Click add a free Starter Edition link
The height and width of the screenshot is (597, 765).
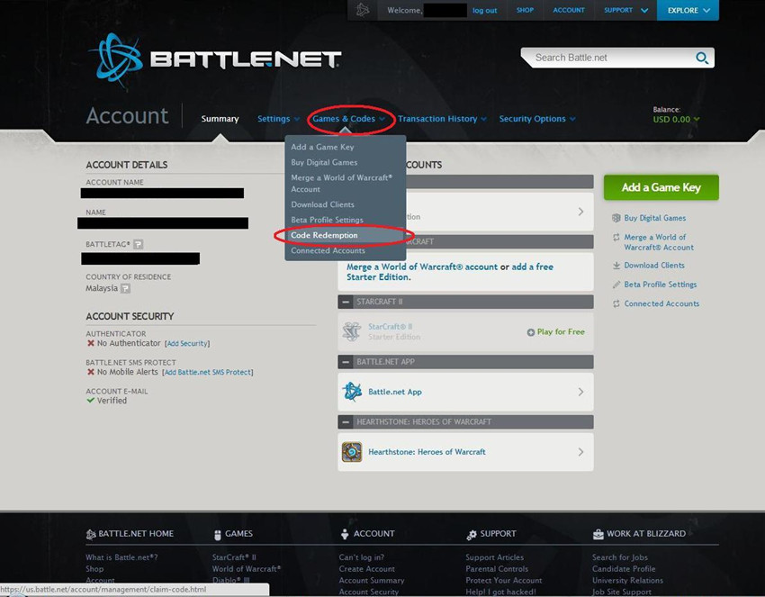point(450,272)
